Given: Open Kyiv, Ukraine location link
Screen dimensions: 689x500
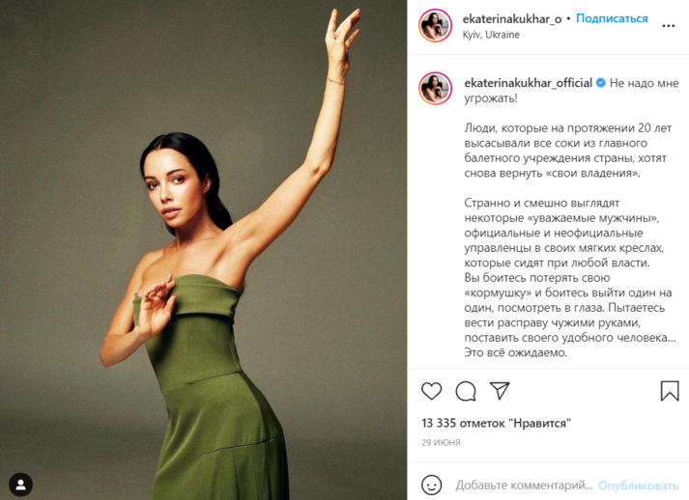Looking at the screenshot, I should coord(491,35).
